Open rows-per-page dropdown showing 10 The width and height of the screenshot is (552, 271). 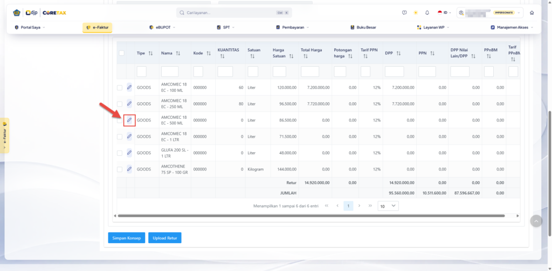click(388, 206)
